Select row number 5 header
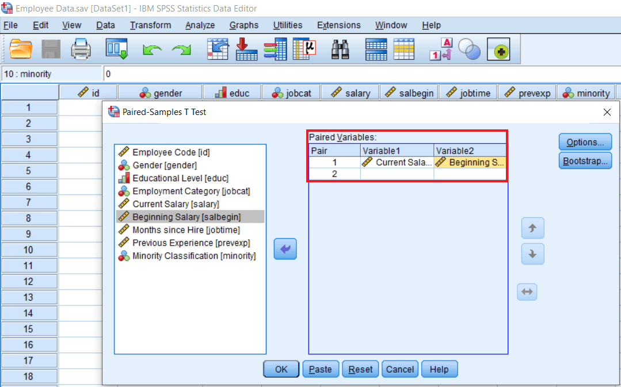621x387 pixels. (29, 171)
